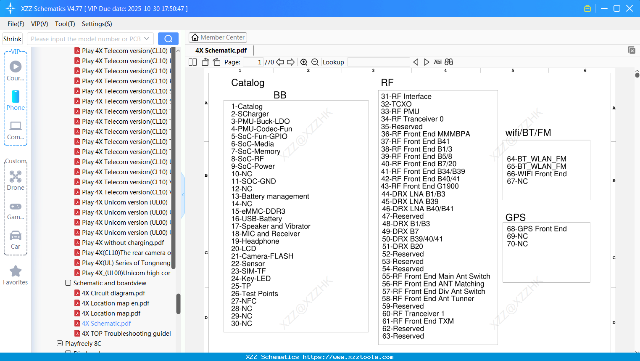The image size is (640, 361).
Task: Click the gold briefcase icon in title bar
Action: pos(587,8)
